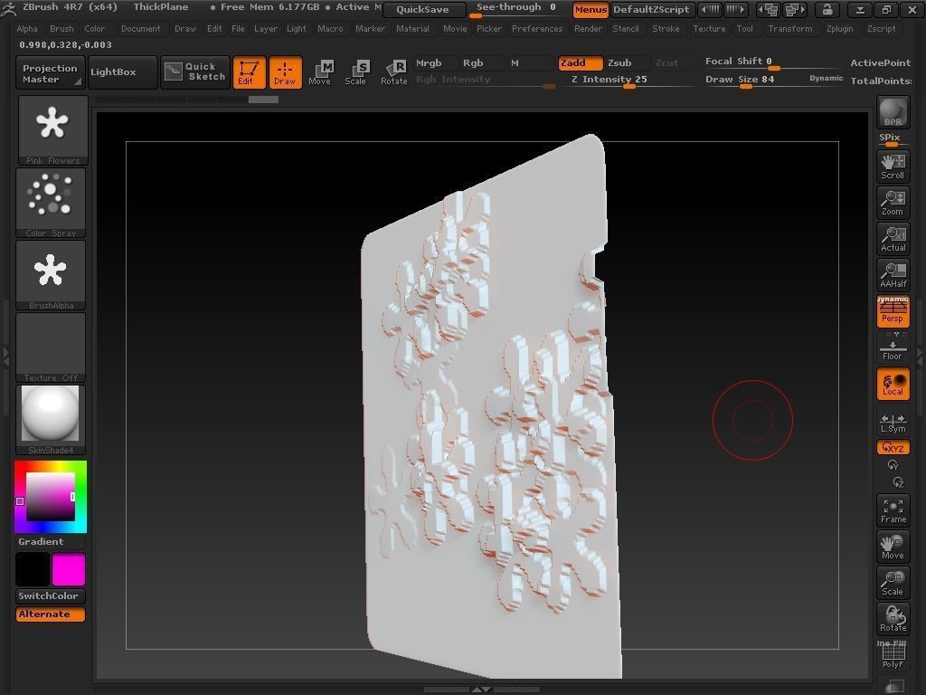
Task: Toggle the Floor grid button
Action: coord(893,350)
